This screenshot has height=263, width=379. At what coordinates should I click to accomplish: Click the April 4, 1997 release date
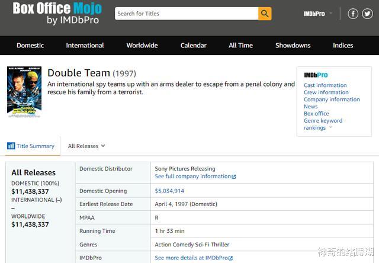pos(186,204)
